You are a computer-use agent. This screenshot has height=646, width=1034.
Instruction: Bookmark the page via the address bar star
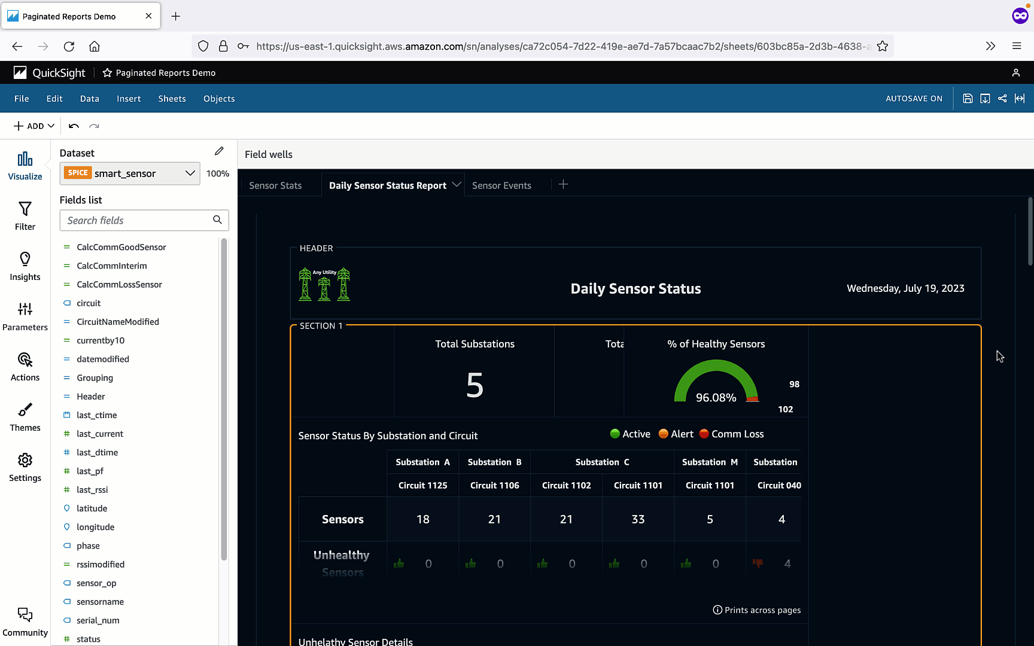tap(882, 46)
